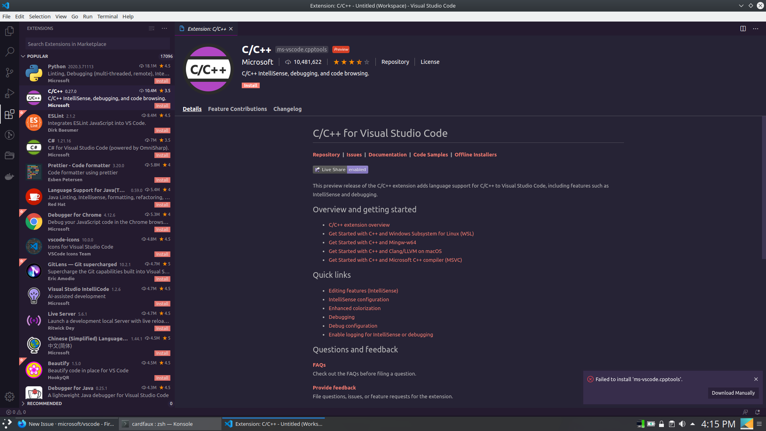Viewport: 766px width, 431px height.
Task: Open the Run and Debug view
Action: tap(9, 94)
